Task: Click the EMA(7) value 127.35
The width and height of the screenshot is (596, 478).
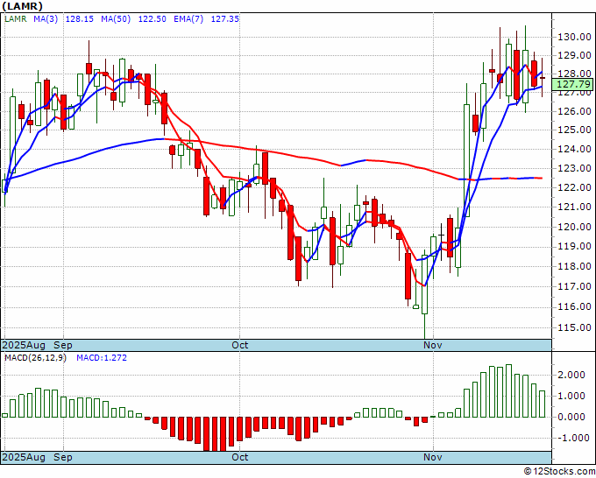Action: (224, 18)
